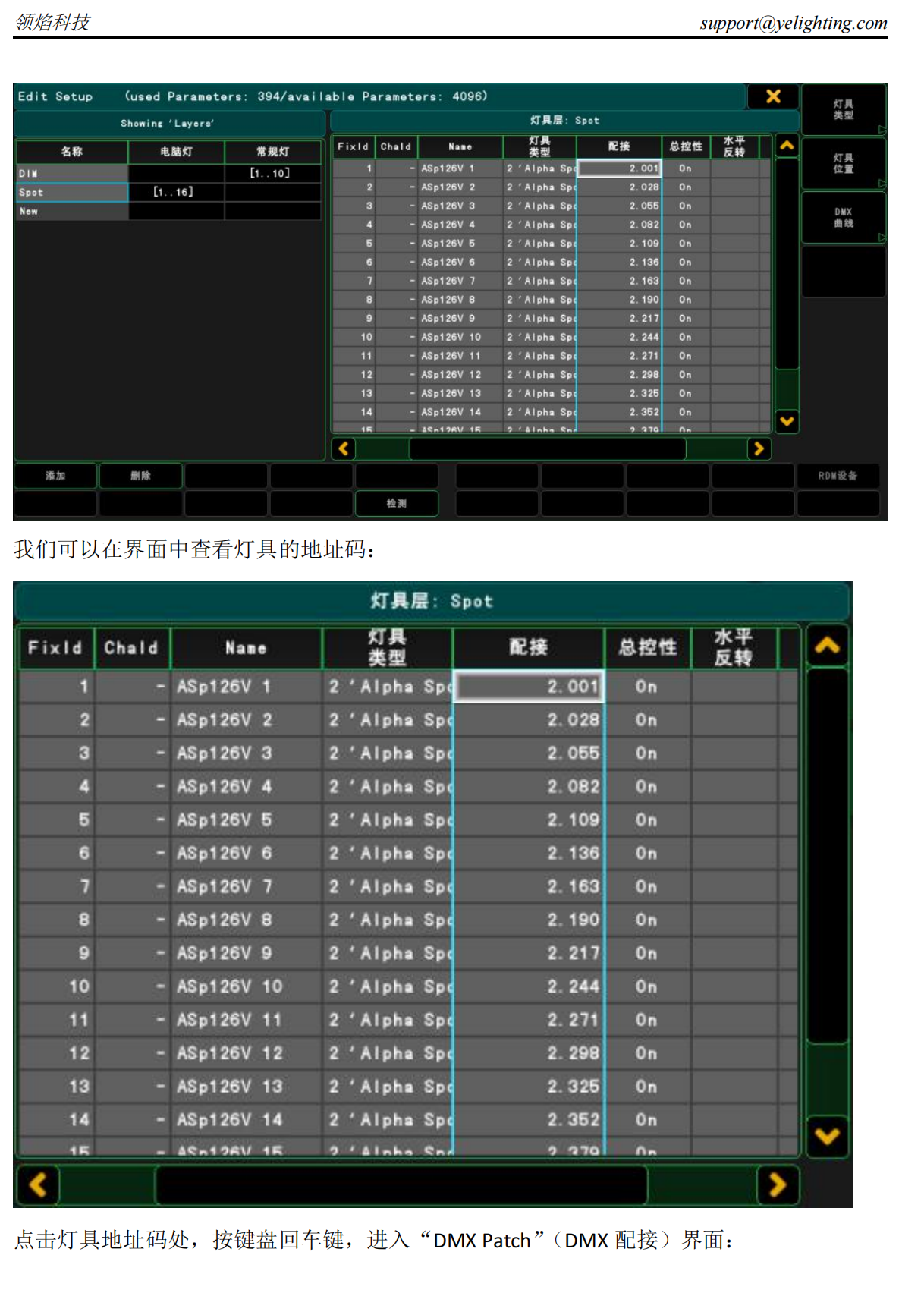Open the DMX曲线 side button

coord(843,218)
